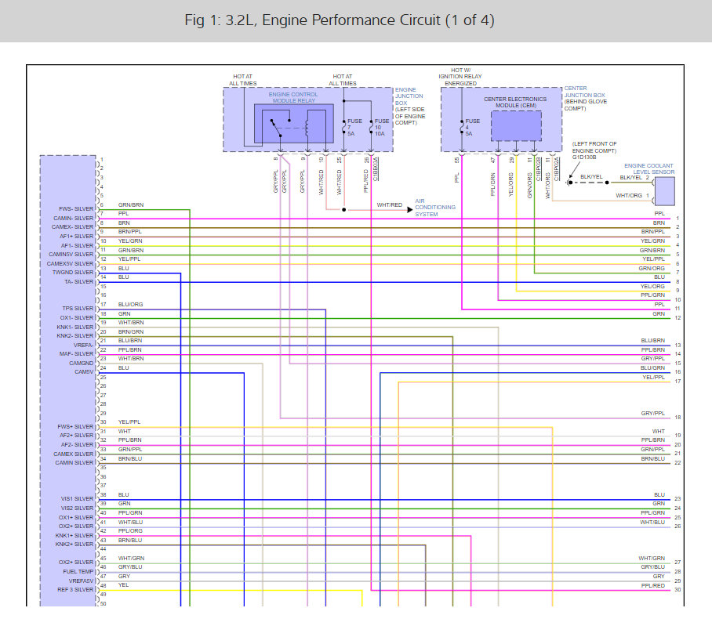Viewport: 712px width, 626px height.
Task: Select the 'FWS- SILVER' pin label
Action: pyautogui.click(x=76, y=209)
